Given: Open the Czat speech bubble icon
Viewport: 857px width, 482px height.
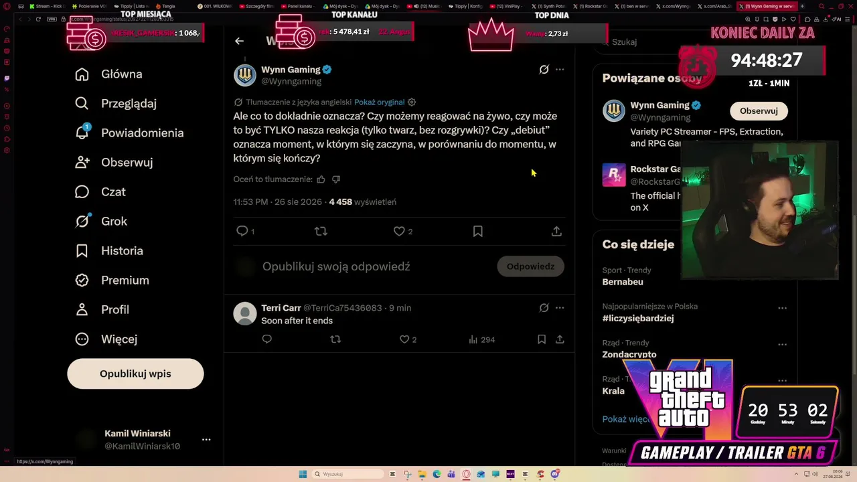Looking at the screenshot, I should pyautogui.click(x=82, y=192).
